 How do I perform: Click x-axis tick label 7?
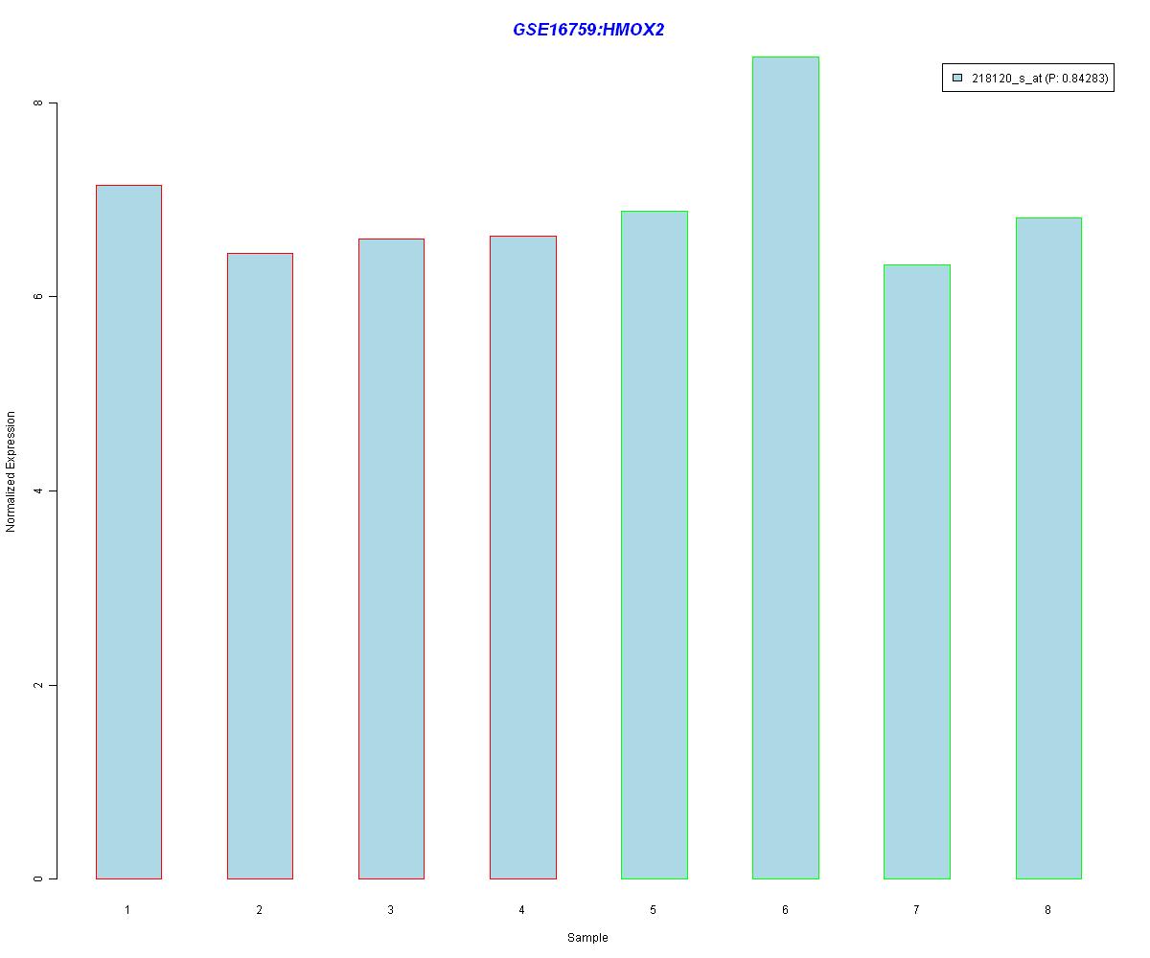point(916,909)
